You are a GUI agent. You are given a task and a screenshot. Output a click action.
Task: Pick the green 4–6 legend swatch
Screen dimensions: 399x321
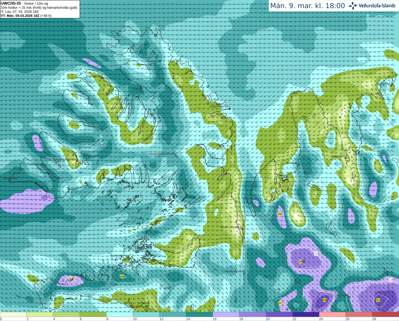click(66, 314)
